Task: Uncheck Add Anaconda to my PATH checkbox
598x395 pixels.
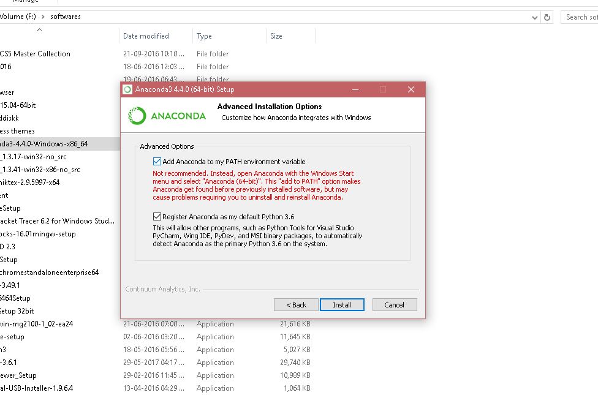Action: [157, 161]
